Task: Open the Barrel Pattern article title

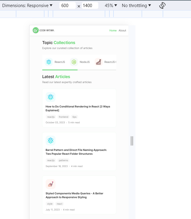Action: (76, 152)
